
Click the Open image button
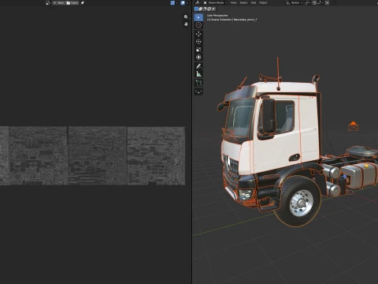(x=72, y=3)
